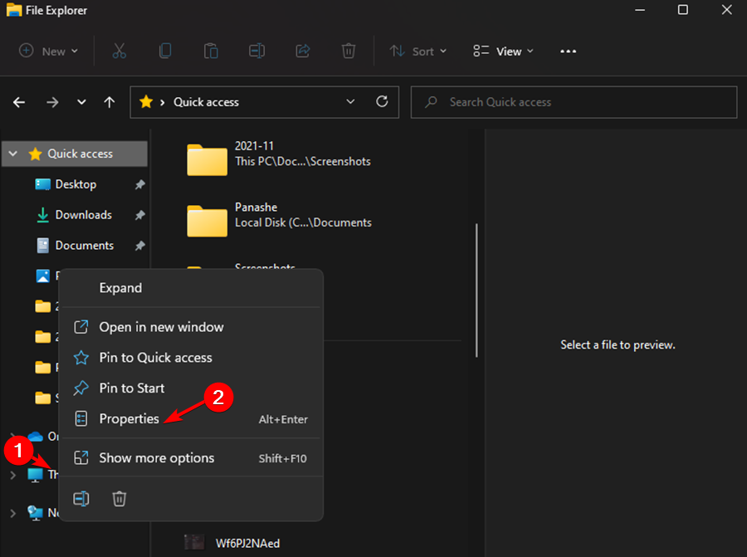Refresh the Quick access view
Viewport: 747px width, 557px height.
382,101
